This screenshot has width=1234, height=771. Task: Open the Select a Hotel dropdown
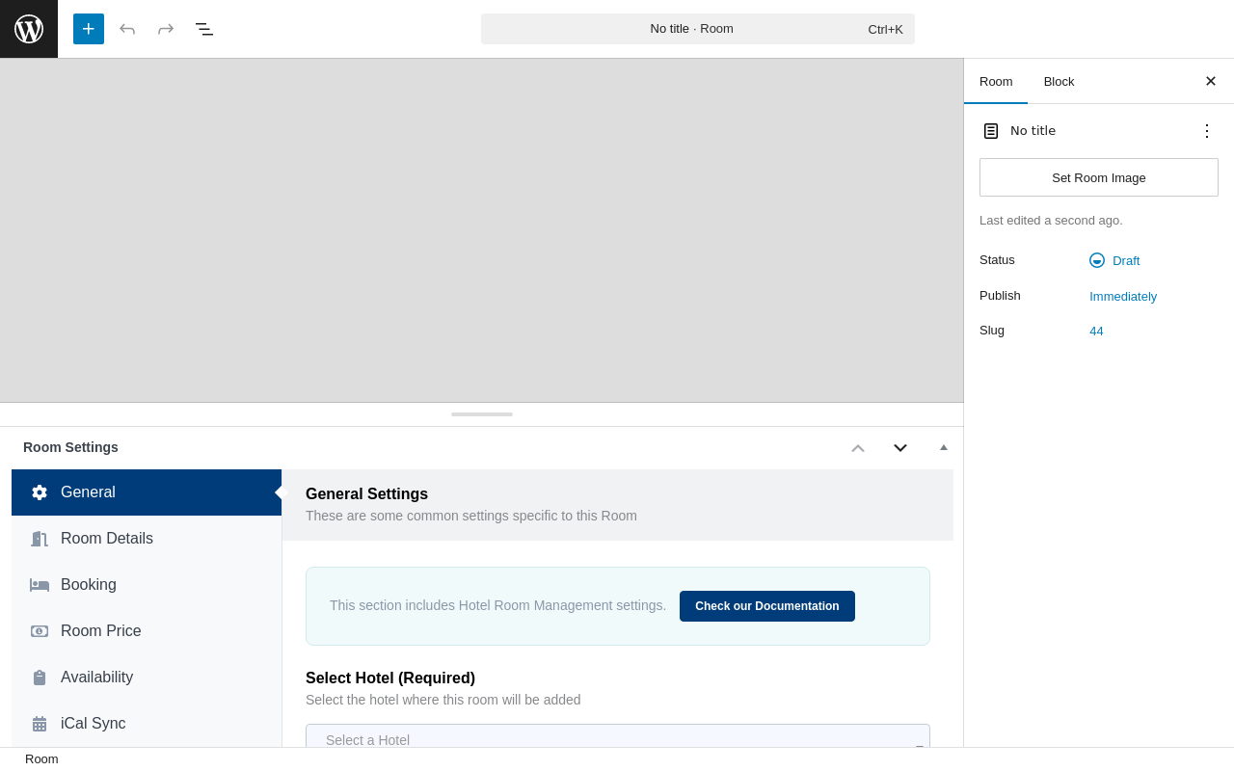click(x=618, y=736)
